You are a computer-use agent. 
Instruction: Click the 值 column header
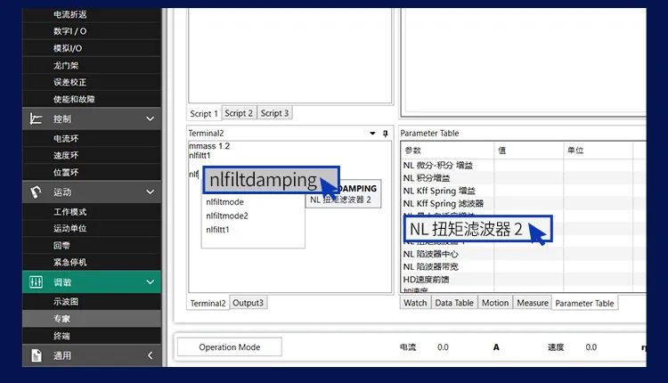click(x=529, y=151)
